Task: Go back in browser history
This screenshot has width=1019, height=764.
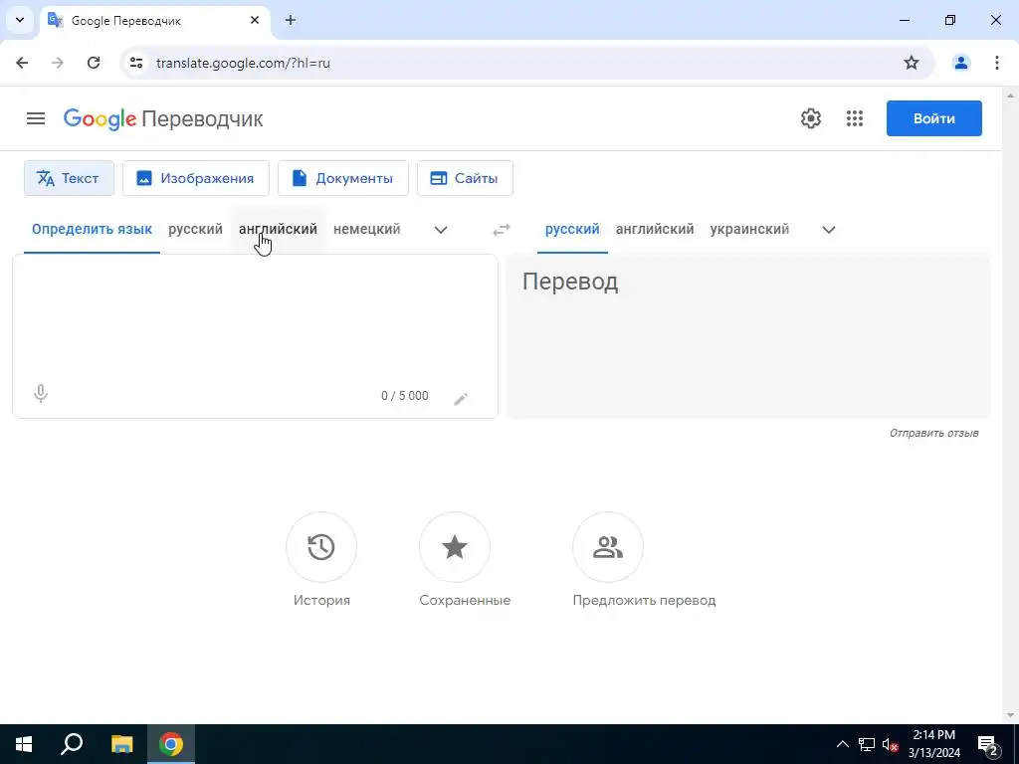Action: tap(22, 63)
